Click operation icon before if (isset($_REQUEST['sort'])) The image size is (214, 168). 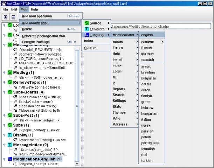[15, 50]
